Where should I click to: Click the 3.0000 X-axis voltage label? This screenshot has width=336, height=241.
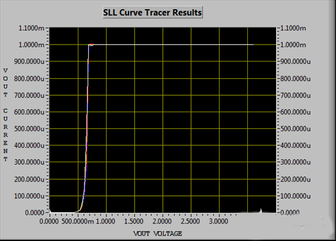point(218,221)
